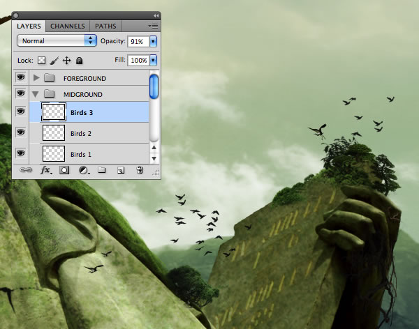Select the Birds 3 layer name
The height and width of the screenshot is (329, 419).
pyautogui.click(x=82, y=113)
